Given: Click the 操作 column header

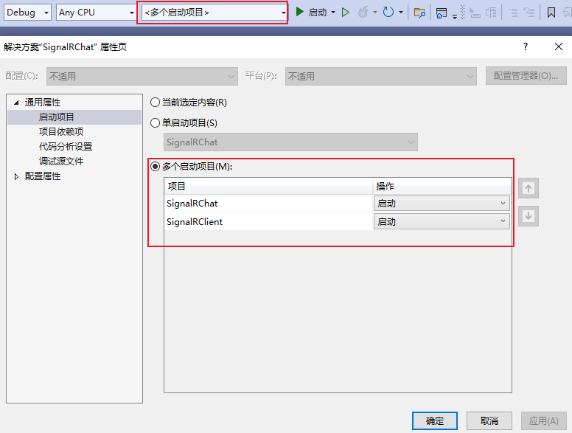Looking at the screenshot, I should 442,186.
